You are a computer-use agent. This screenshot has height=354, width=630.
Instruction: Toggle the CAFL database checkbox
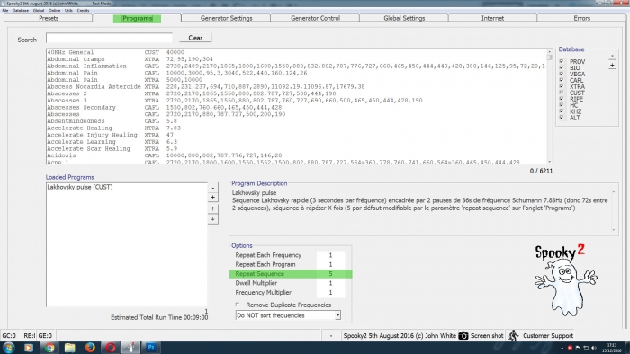pyautogui.click(x=562, y=80)
